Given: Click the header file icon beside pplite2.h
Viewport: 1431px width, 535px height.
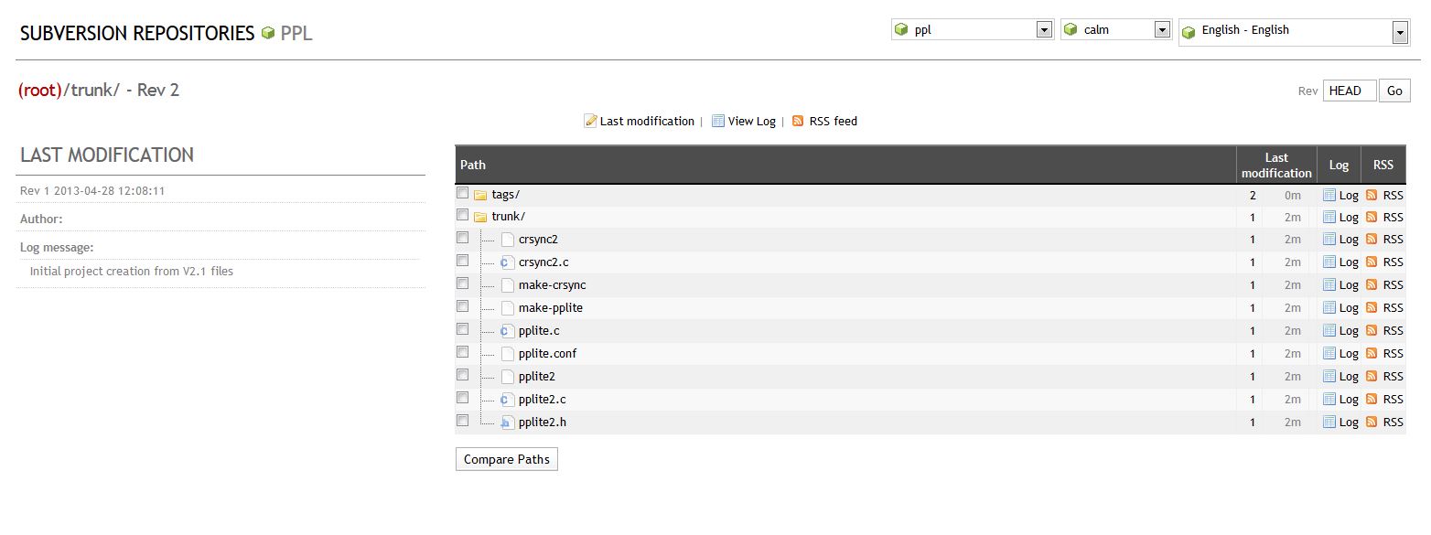Looking at the screenshot, I should coord(507,423).
